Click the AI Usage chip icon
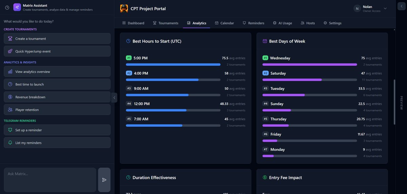This screenshot has width=407, height=194. tap(275, 23)
